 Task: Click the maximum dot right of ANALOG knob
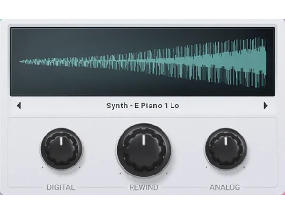[244, 167]
